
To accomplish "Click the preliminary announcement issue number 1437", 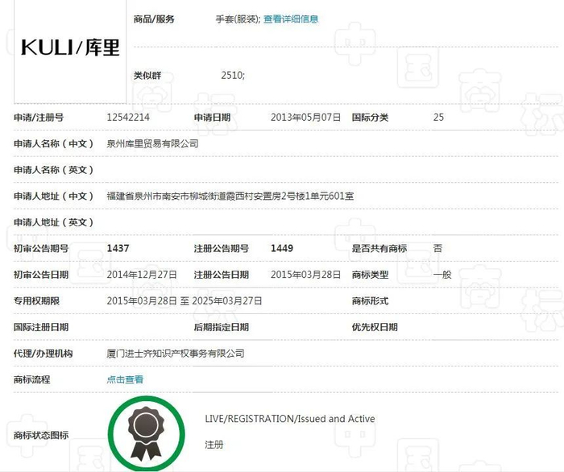I will tap(118, 248).
